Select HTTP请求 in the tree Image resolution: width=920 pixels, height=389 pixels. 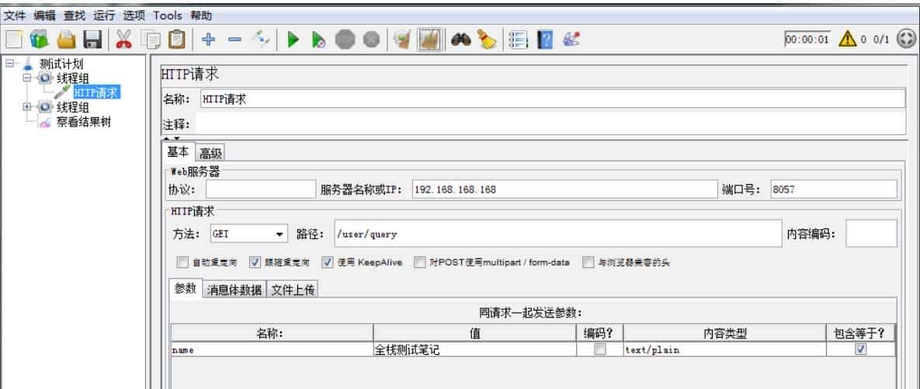96,92
